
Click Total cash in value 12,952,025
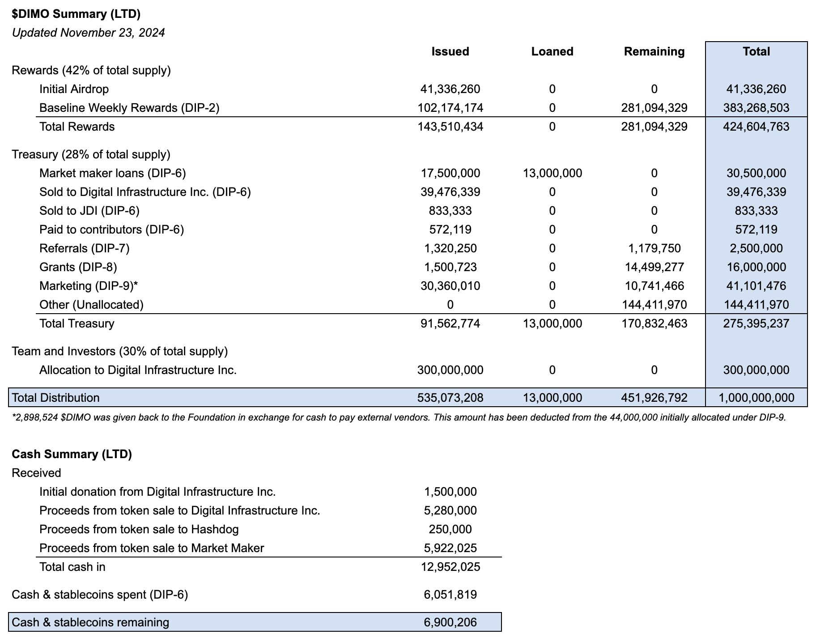tap(450, 567)
